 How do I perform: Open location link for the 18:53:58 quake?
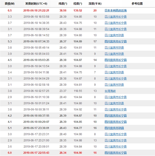(x=115, y=17)
